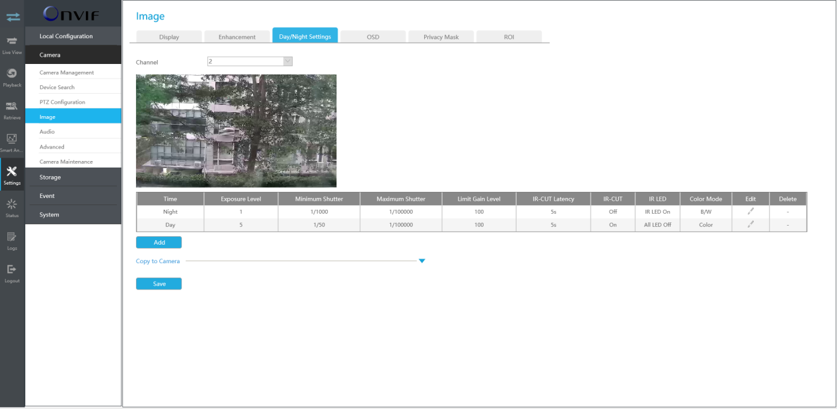
Task: Click the Save button
Action: (x=159, y=284)
